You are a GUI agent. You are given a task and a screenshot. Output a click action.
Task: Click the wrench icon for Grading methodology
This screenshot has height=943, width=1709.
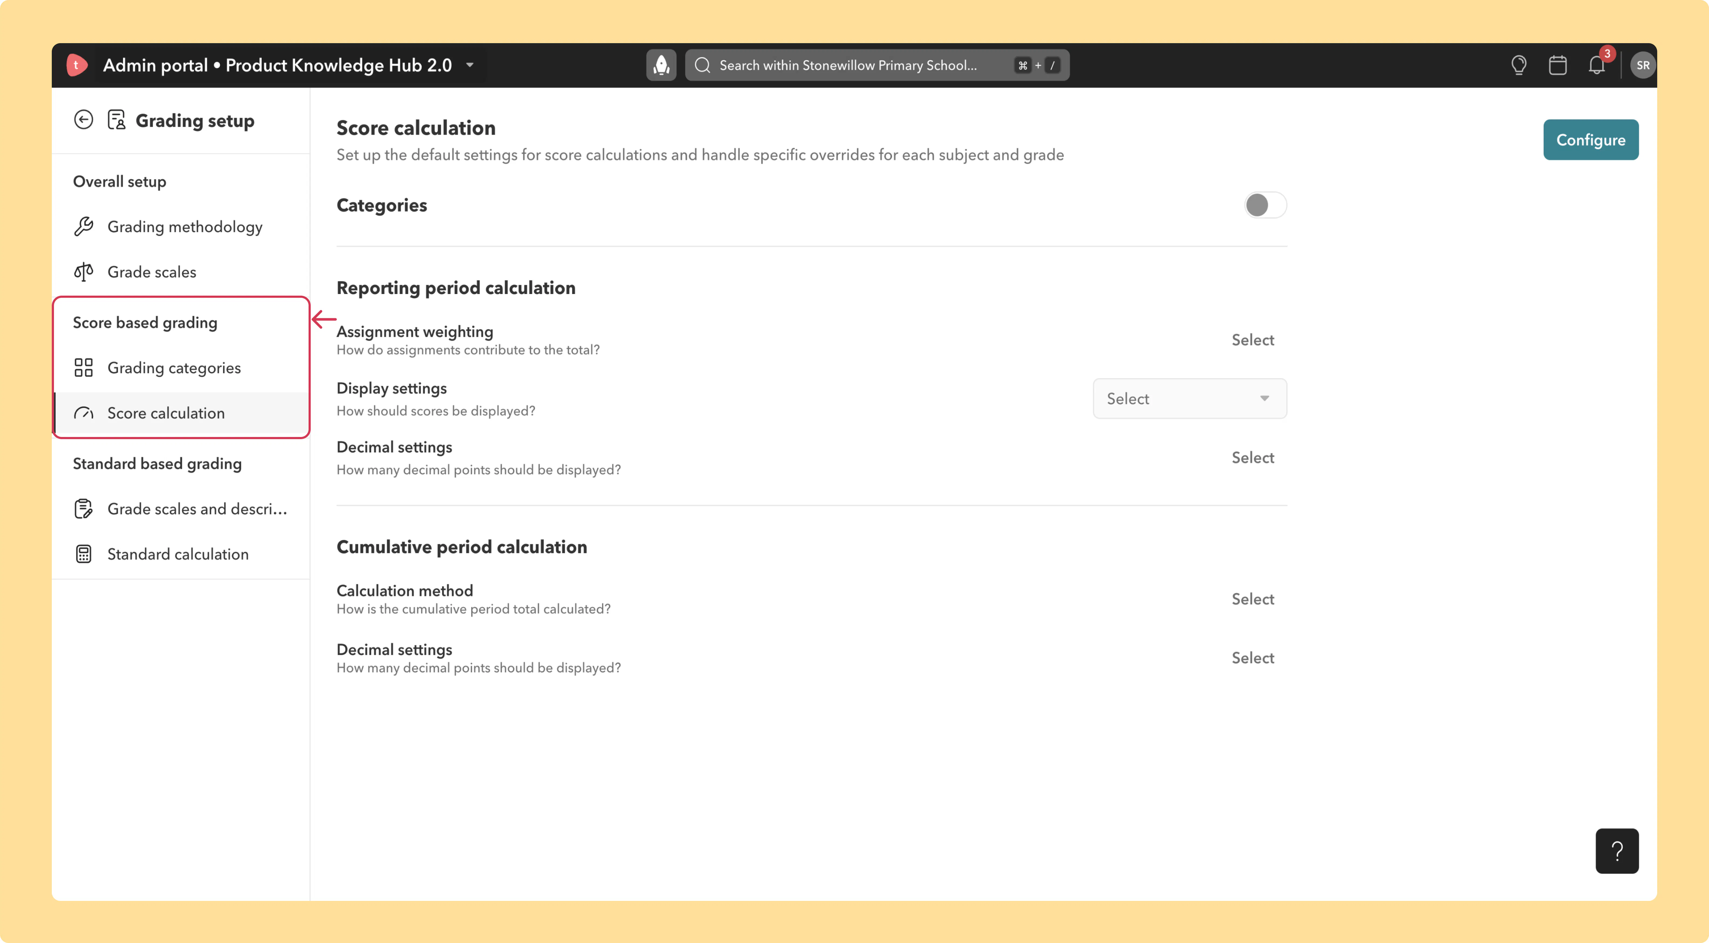pos(84,226)
